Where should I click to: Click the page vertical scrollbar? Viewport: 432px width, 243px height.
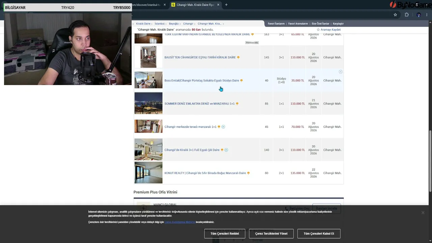430,161
